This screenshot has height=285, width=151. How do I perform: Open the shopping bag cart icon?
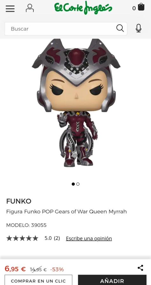point(141,7)
